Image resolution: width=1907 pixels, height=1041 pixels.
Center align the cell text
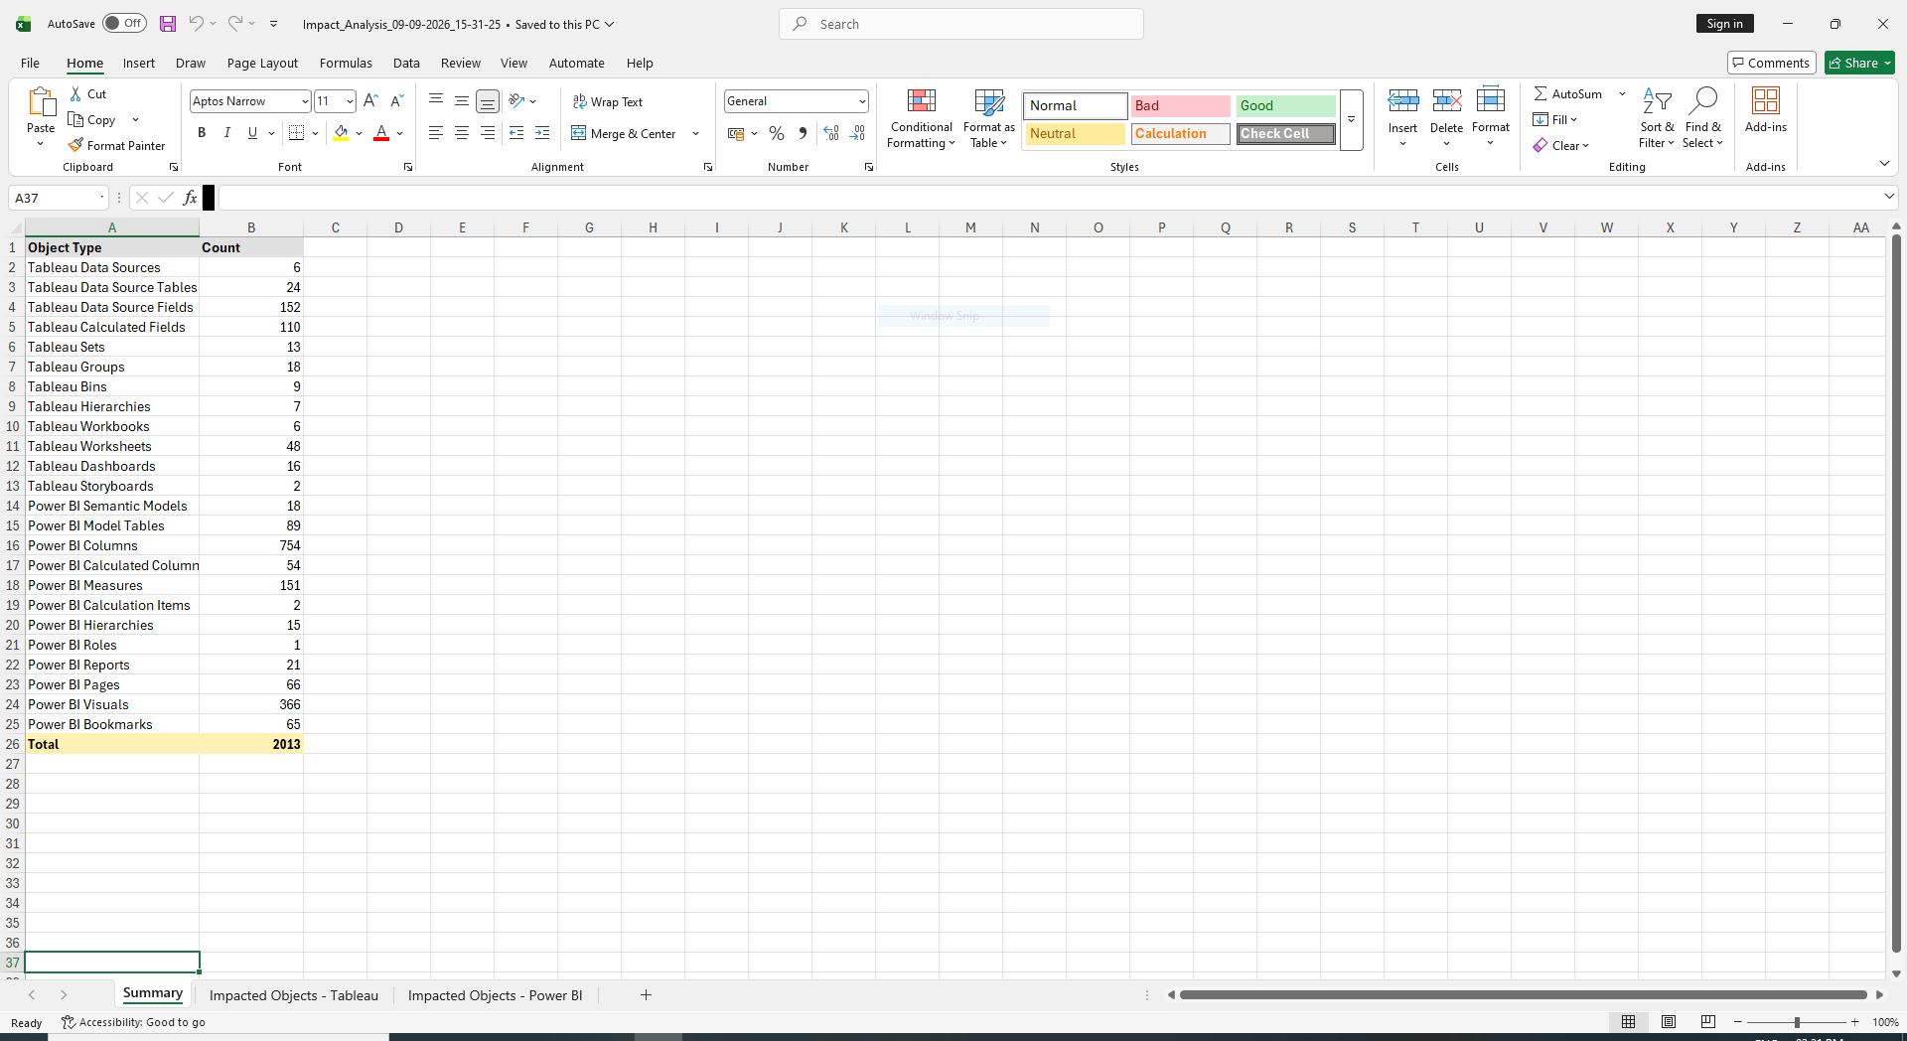click(462, 133)
